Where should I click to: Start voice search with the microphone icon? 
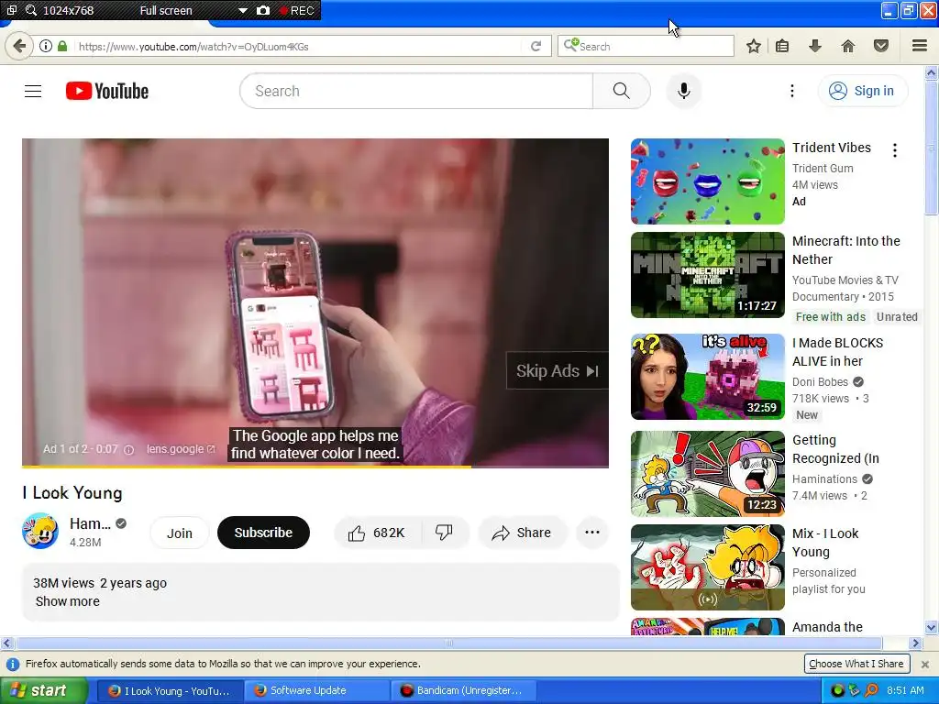[x=683, y=91]
